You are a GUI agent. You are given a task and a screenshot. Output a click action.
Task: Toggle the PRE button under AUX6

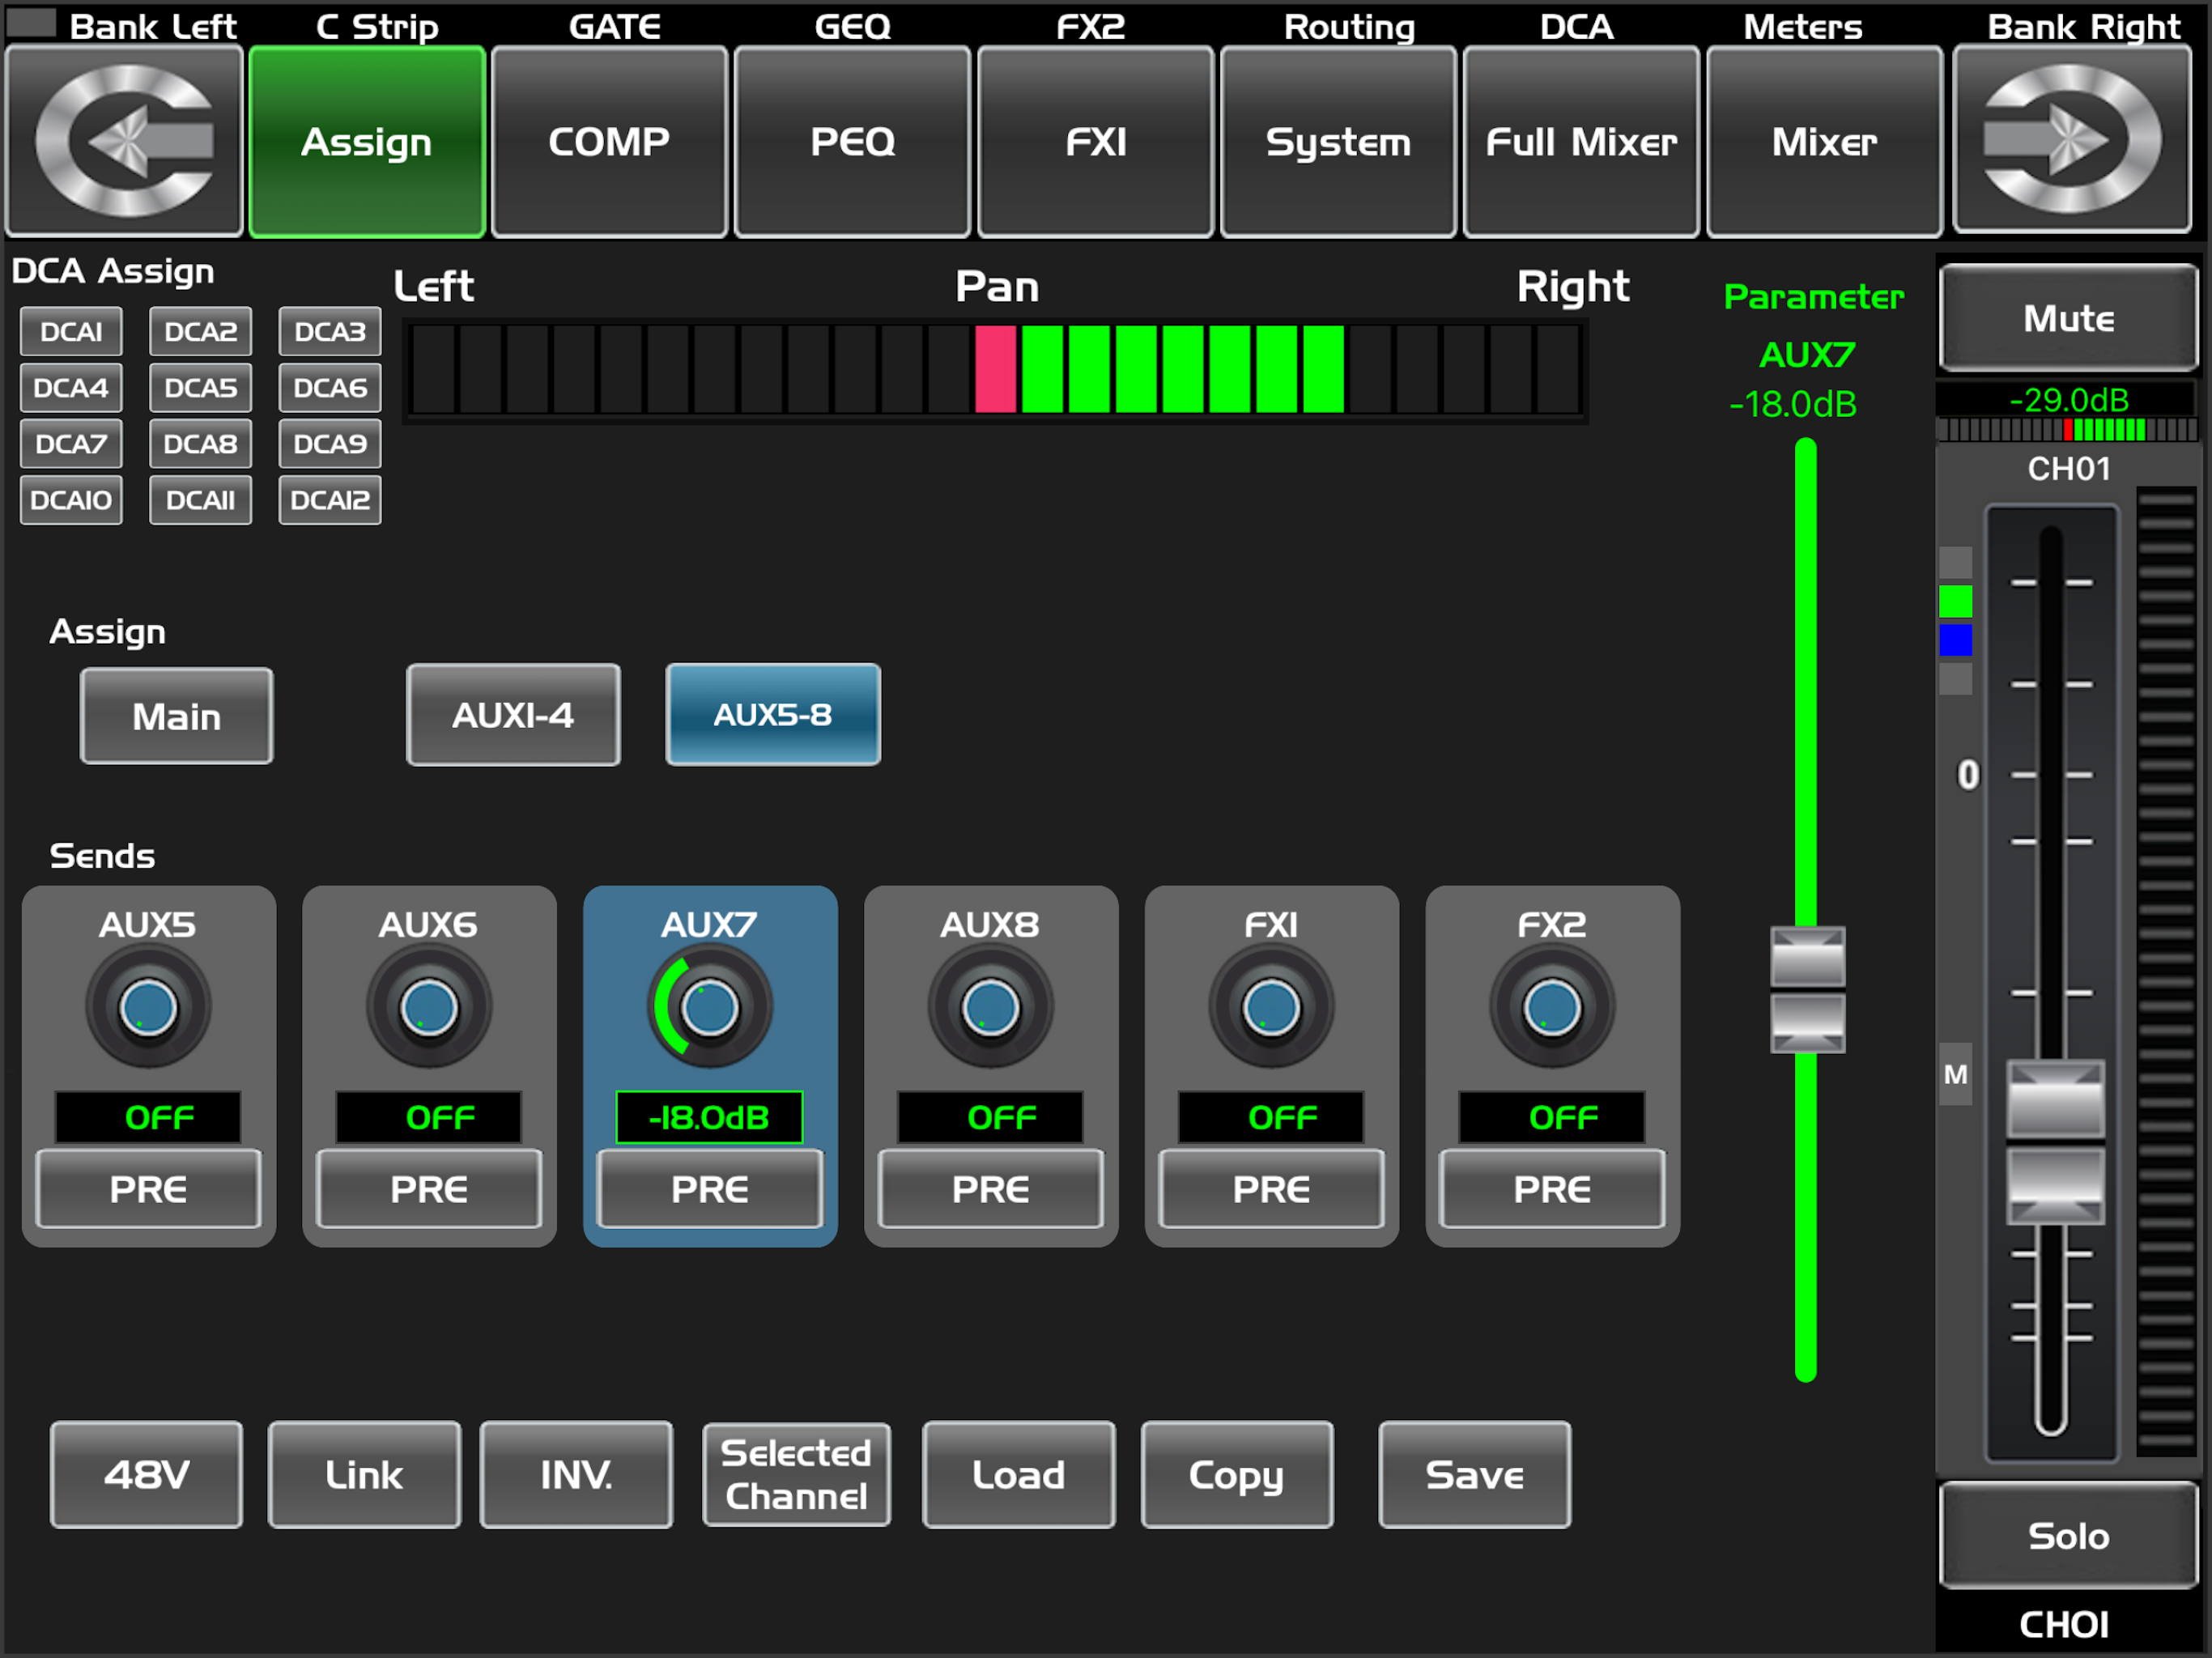(x=429, y=1189)
